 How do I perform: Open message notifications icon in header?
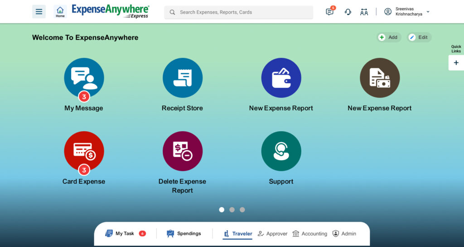pos(329,12)
